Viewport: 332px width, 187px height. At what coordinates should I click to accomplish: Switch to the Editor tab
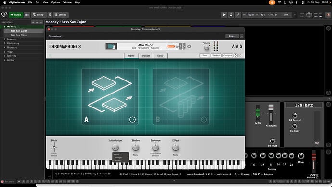click(160, 56)
